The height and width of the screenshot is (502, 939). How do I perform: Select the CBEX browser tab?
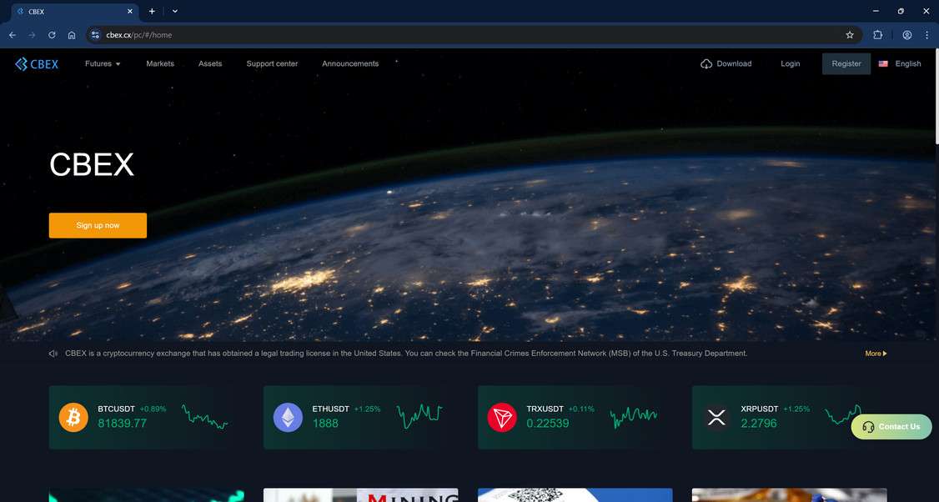pos(75,12)
